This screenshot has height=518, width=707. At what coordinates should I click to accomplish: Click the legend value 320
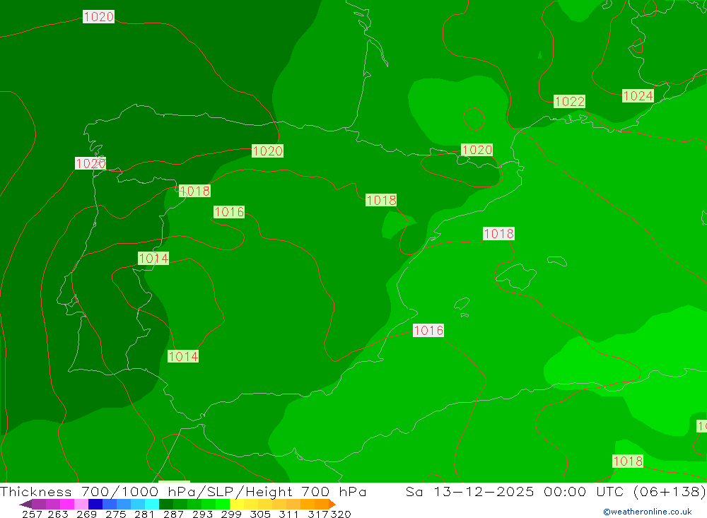(341, 514)
